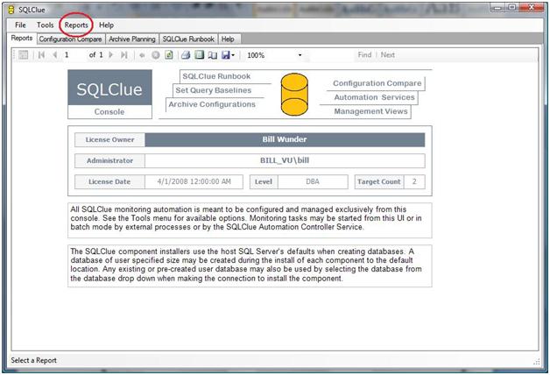Switch to Configuration Compare tab

pyautogui.click(x=71, y=39)
